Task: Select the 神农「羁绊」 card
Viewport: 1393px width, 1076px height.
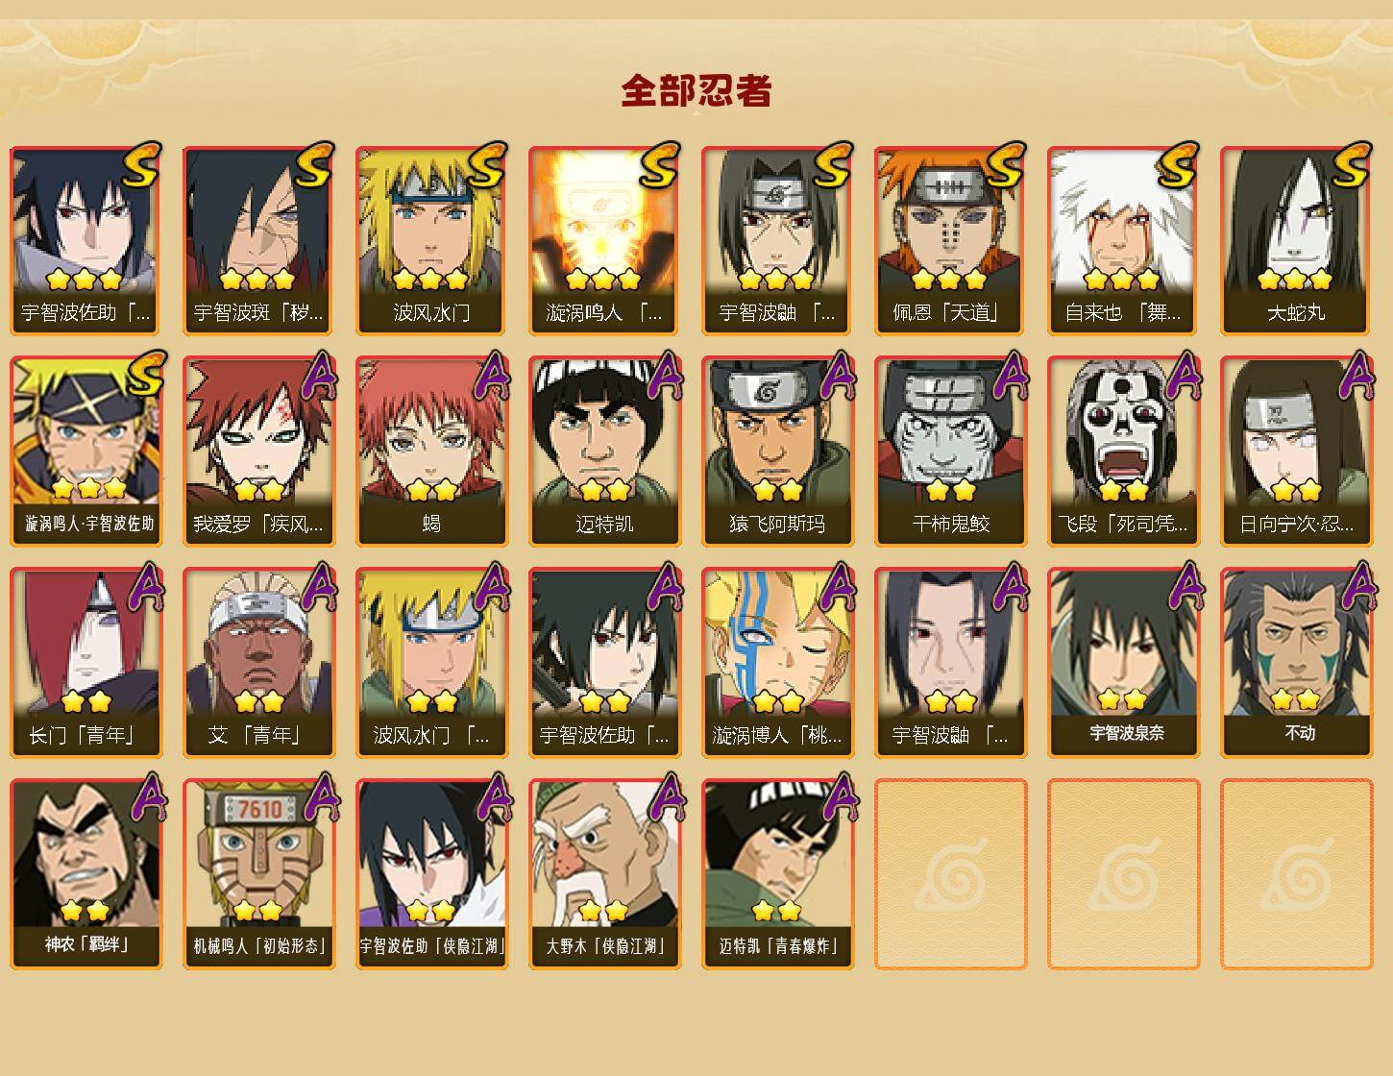Action: 86,874
